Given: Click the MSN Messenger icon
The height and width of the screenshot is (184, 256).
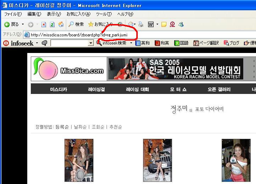Looking at the screenshot, I should pos(181,24).
